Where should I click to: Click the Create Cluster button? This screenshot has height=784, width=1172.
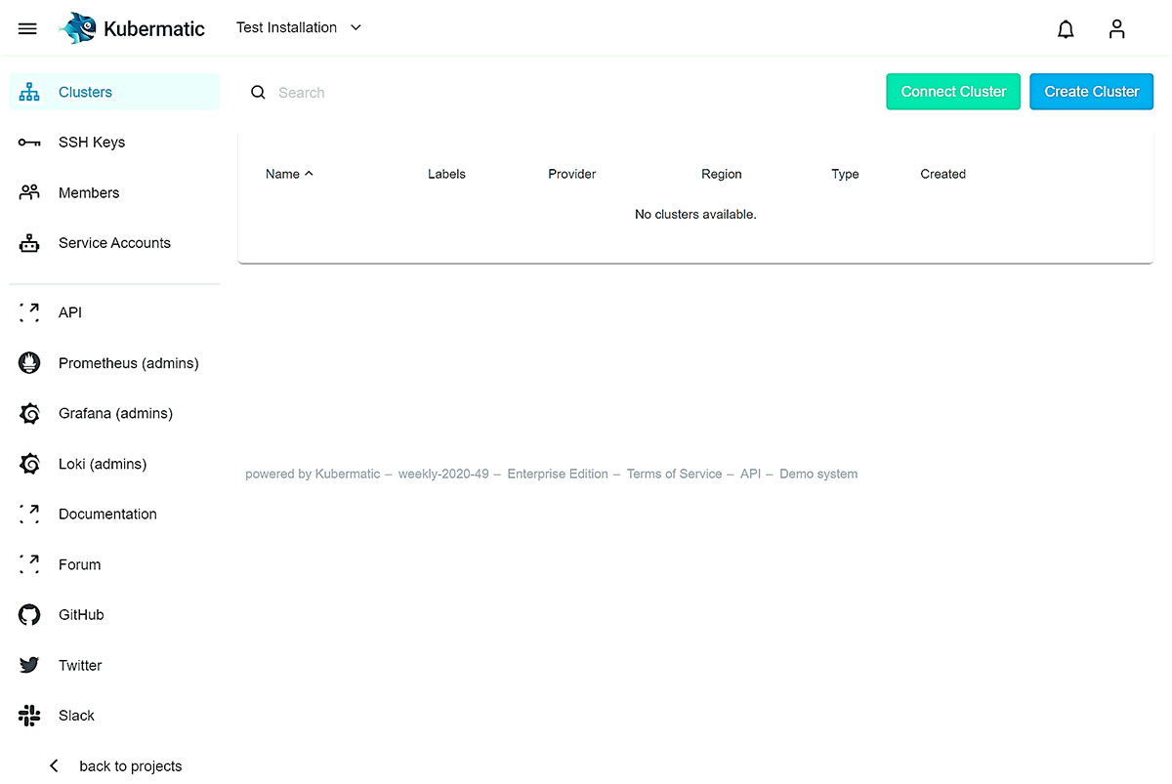click(x=1091, y=91)
